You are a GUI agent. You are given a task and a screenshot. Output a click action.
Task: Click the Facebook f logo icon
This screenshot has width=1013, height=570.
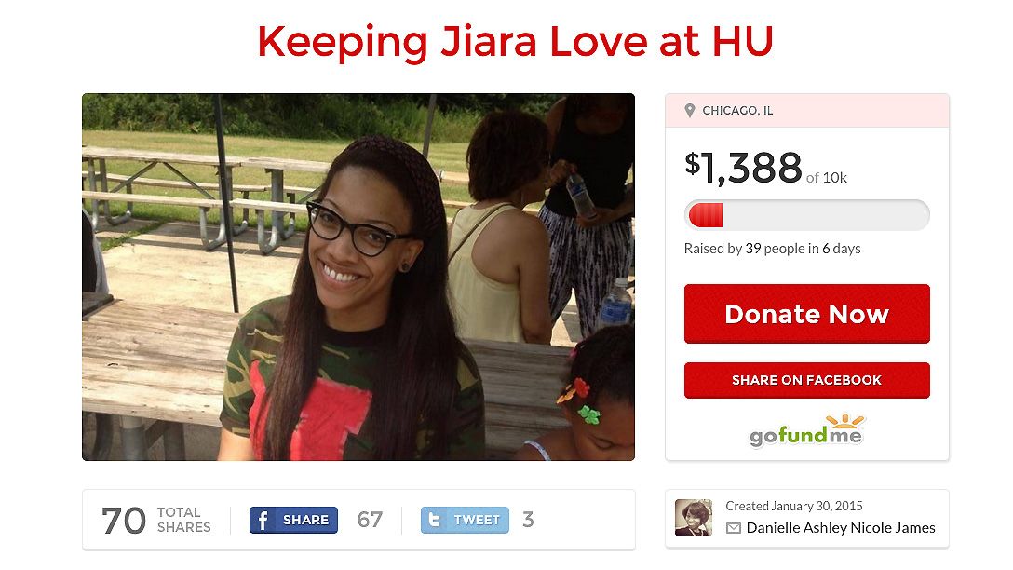[x=263, y=521]
